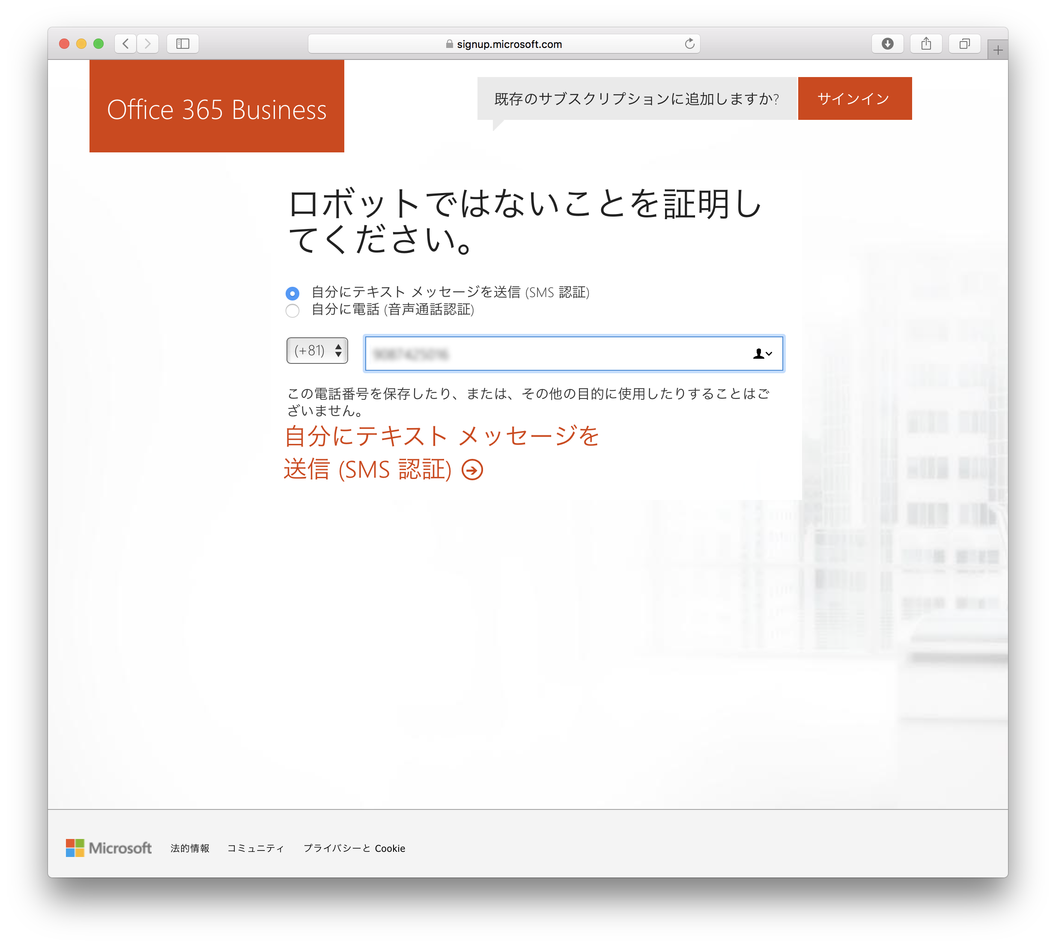Screen dimensions: 1056x946
Task: Click the 既存のサブスクリプションに追加しますか? text
Action: click(636, 99)
